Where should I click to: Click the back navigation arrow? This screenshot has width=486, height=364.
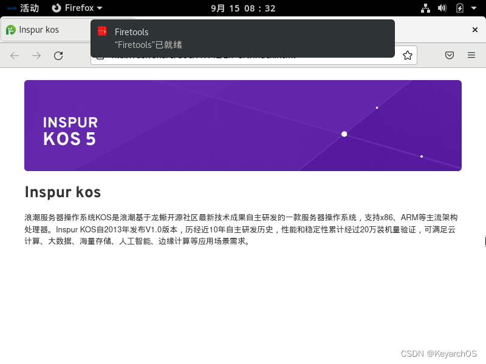[x=14, y=55]
